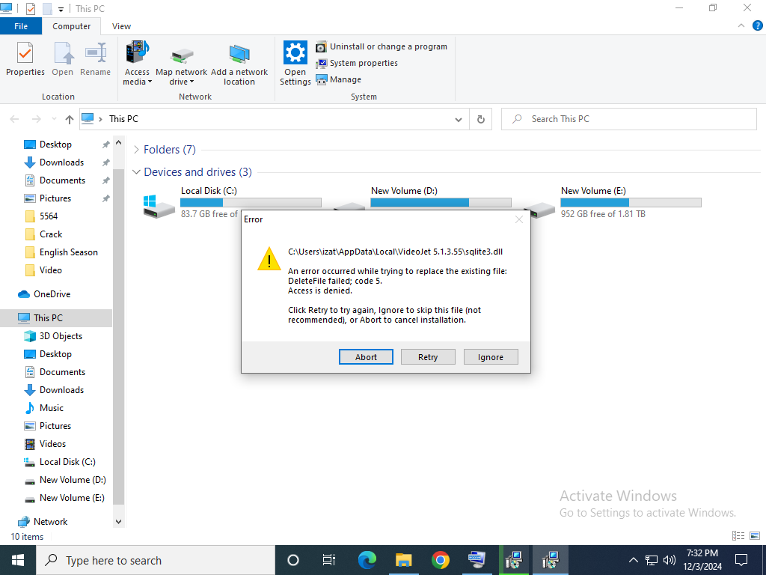Launch Google Chrome from the taskbar

441,560
